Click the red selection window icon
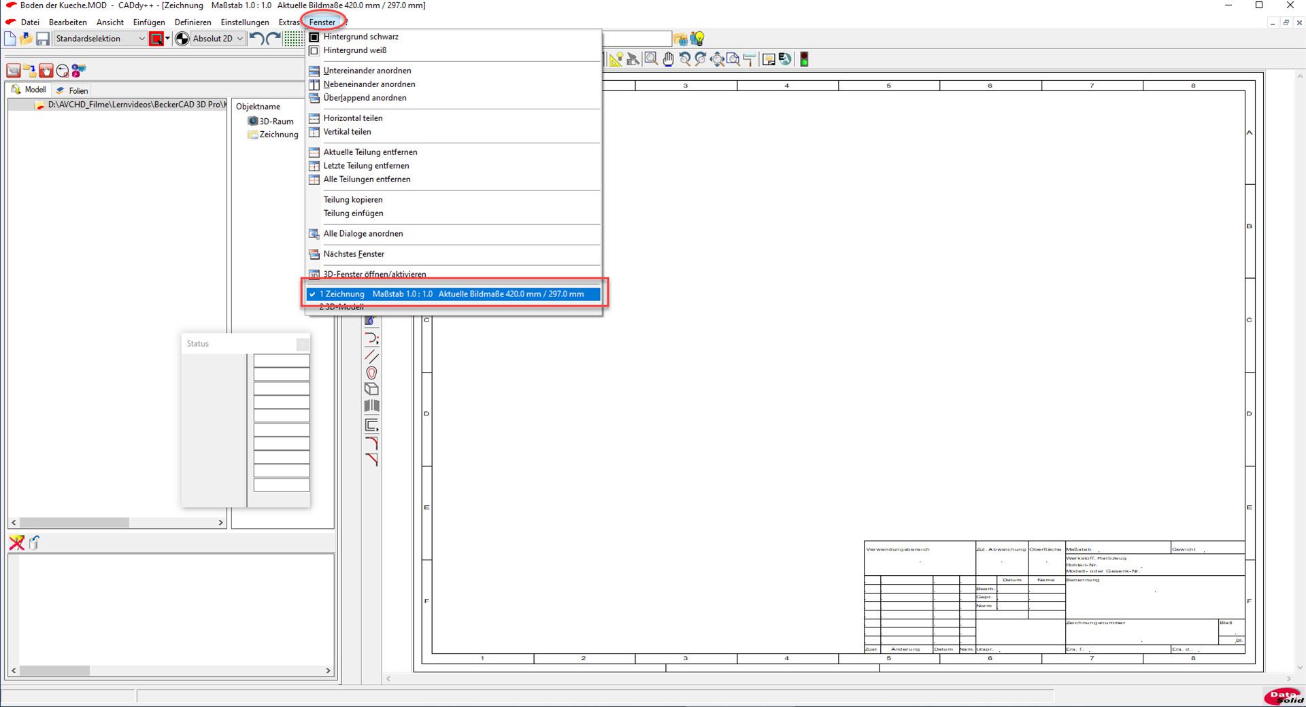The image size is (1306, 707). click(156, 39)
